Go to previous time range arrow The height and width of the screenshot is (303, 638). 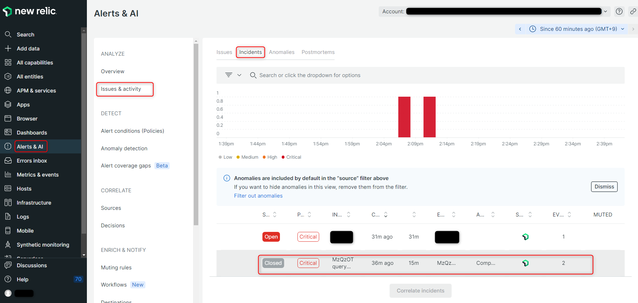pos(520,29)
